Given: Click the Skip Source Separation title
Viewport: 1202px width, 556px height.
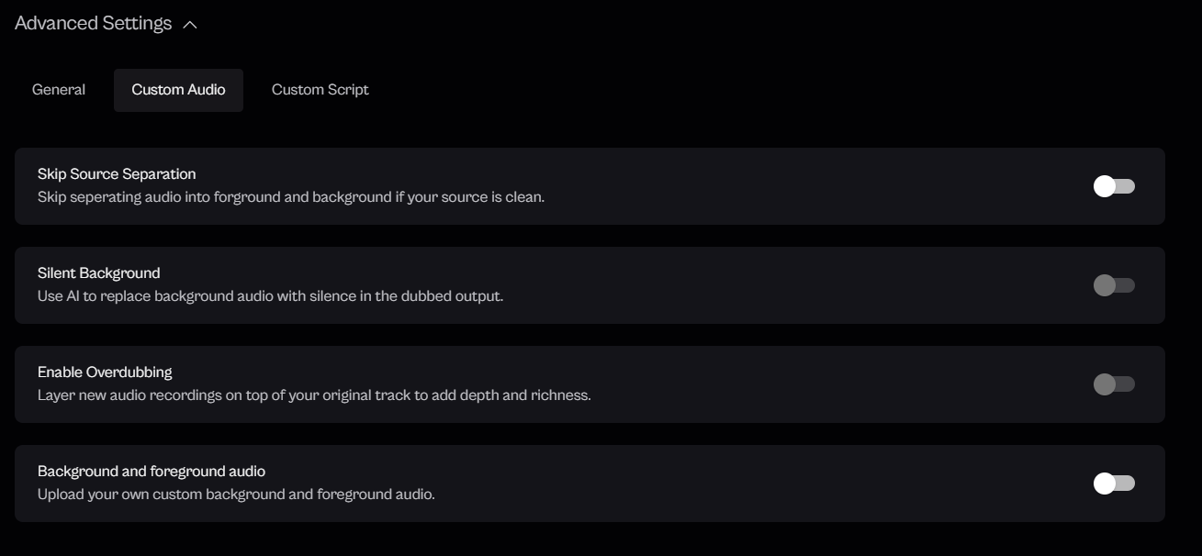Looking at the screenshot, I should point(117,174).
